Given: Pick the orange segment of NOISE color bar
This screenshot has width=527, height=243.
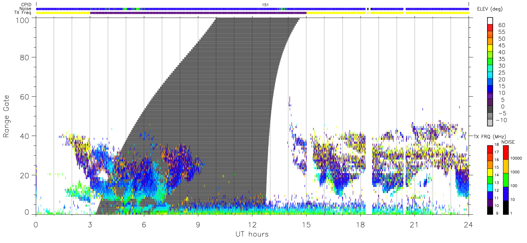Looking at the screenshot, I should pos(506,166).
